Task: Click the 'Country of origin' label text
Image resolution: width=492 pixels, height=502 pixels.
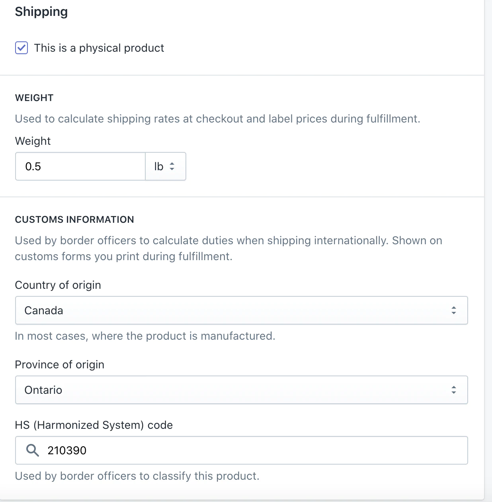Action: click(58, 285)
